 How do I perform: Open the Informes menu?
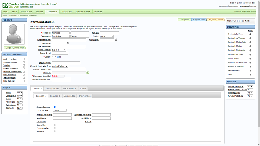tap(98, 12)
